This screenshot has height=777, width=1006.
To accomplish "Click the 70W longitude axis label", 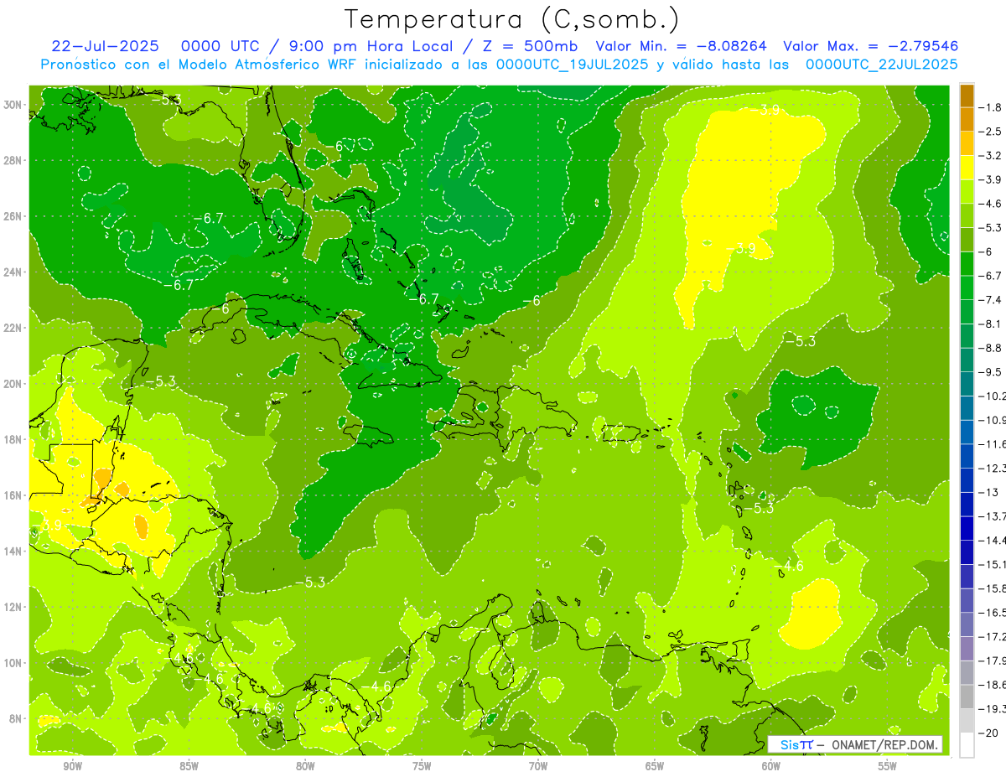I will click(538, 766).
